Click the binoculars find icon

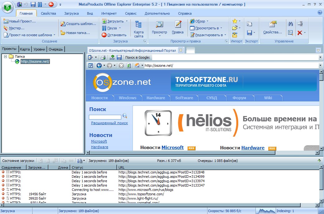[x=290, y=24]
